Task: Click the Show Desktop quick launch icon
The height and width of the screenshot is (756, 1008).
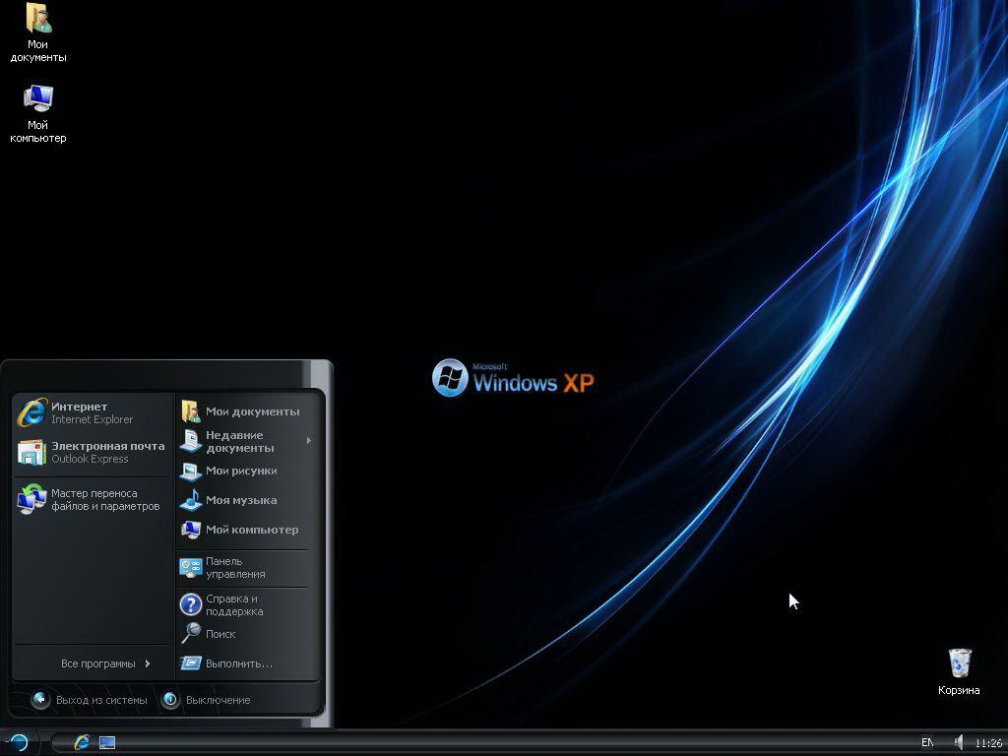Action: (x=107, y=743)
